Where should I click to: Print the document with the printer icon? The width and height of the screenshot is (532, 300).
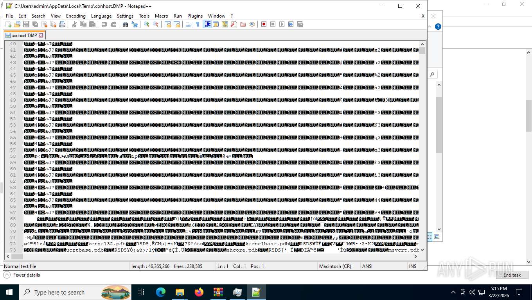click(62, 24)
